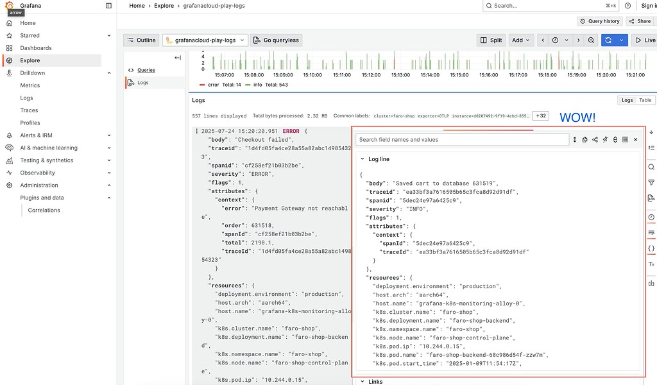This screenshot has width=657, height=385.
Task: Click the +32 common labels button
Action: click(540, 116)
